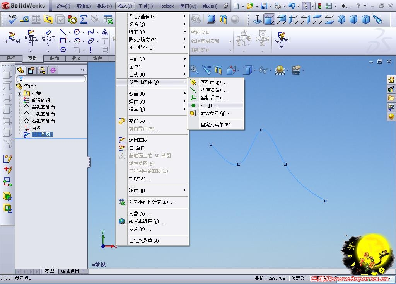The width and height of the screenshot is (396, 284).
Task: Click the Normal To view icon
Action: [257, 19]
